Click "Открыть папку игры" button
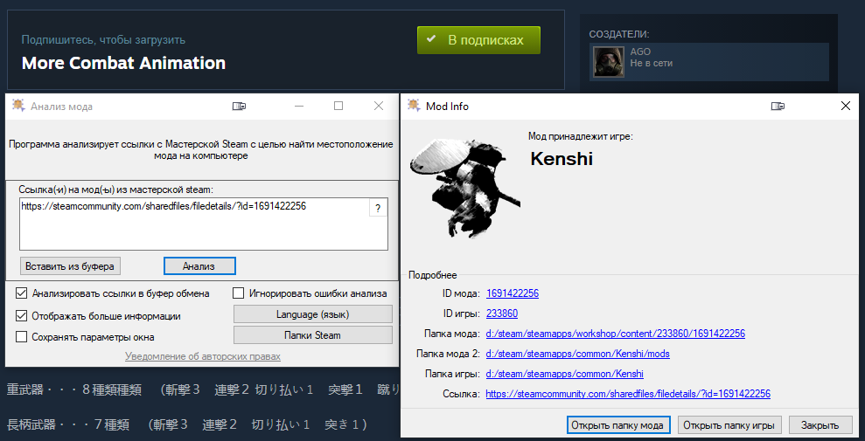Viewport: 865px width, 441px height. [729, 425]
